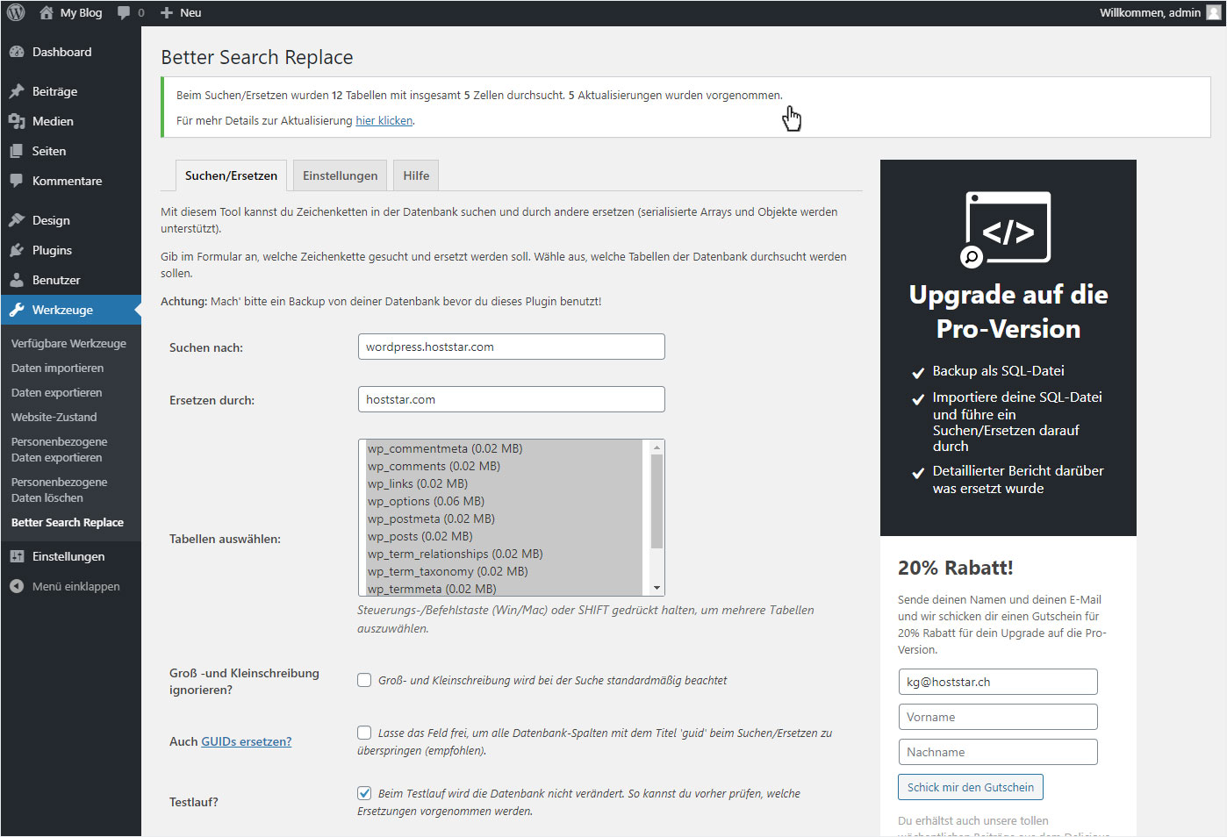Open the Hilfe tab

click(x=416, y=175)
